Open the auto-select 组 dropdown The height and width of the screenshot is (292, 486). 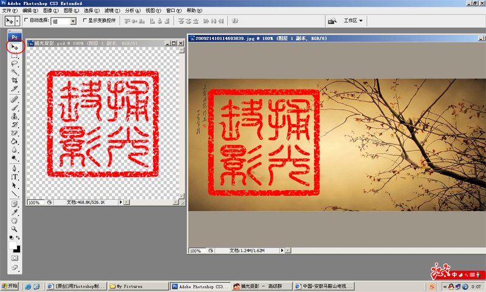tap(74, 21)
